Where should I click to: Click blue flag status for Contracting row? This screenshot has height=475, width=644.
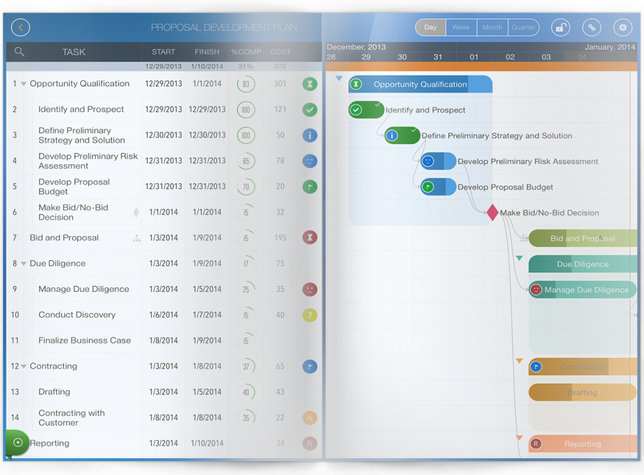(x=309, y=366)
